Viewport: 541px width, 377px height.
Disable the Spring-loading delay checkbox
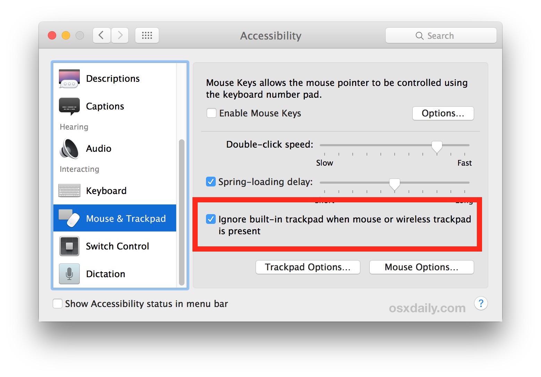pos(211,181)
